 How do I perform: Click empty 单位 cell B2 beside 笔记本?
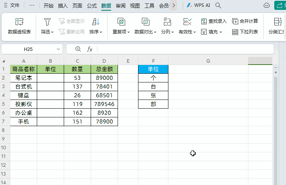[x=50, y=78]
